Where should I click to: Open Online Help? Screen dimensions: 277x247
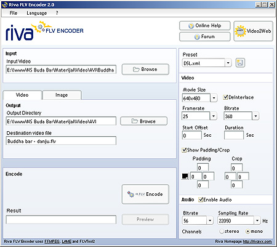[205, 26]
